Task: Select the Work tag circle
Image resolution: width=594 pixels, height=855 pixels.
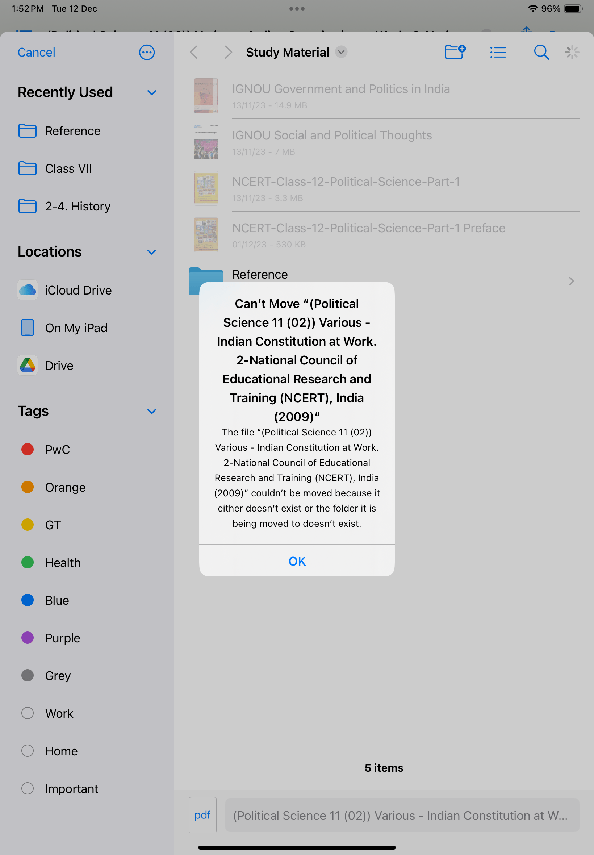Action: coord(27,713)
